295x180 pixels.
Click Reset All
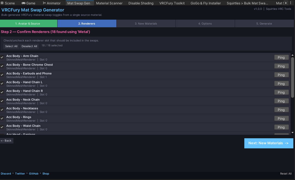point(286,174)
